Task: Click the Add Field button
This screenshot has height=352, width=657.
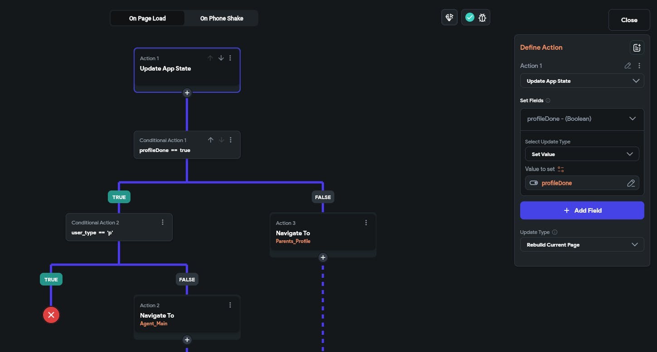Action: click(582, 210)
